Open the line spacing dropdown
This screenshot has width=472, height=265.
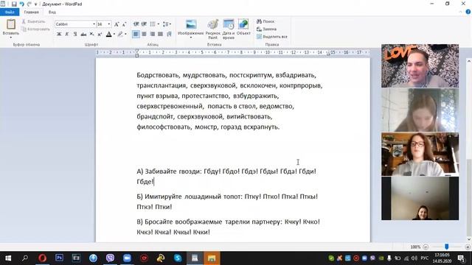[x=167, y=24]
